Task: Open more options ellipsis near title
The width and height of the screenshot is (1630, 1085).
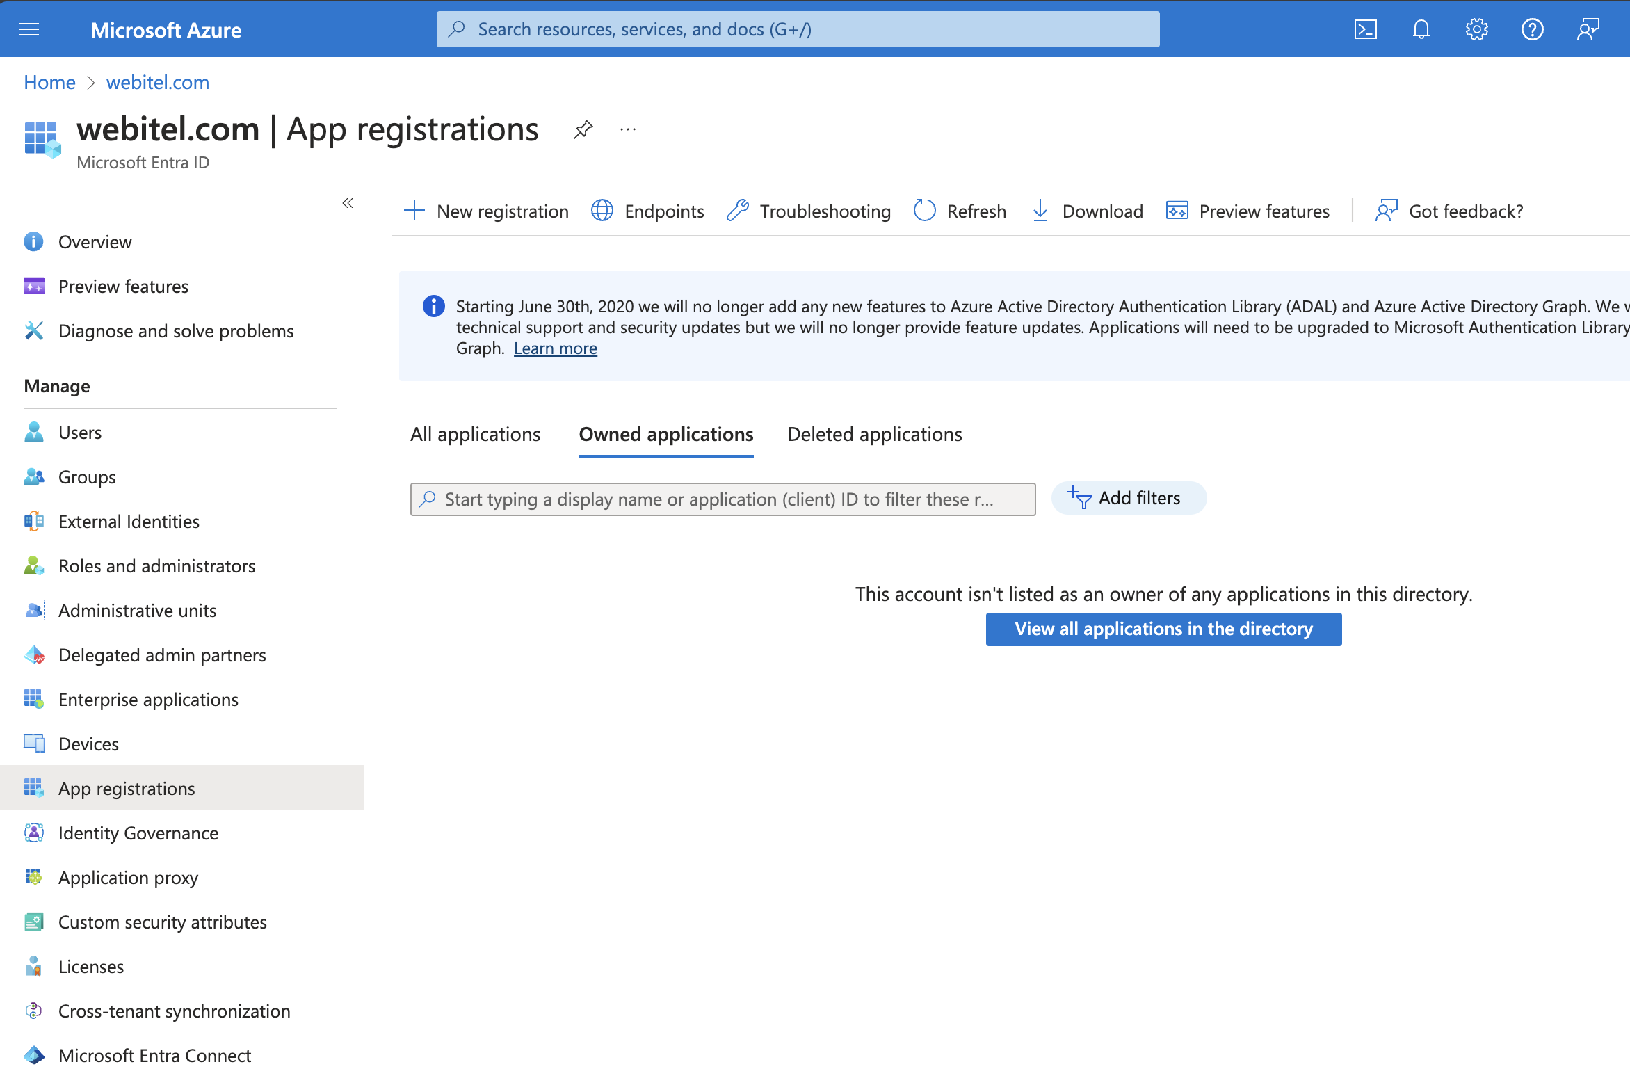Action: click(628, 129)
